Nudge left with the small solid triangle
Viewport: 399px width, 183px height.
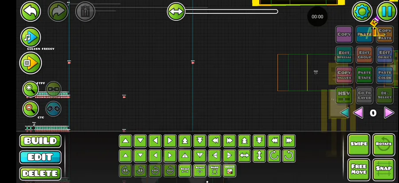(x=155, y=156)
